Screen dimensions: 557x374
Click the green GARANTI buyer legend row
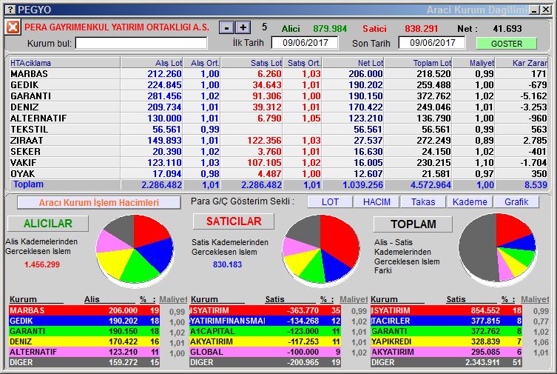(84, 331)
